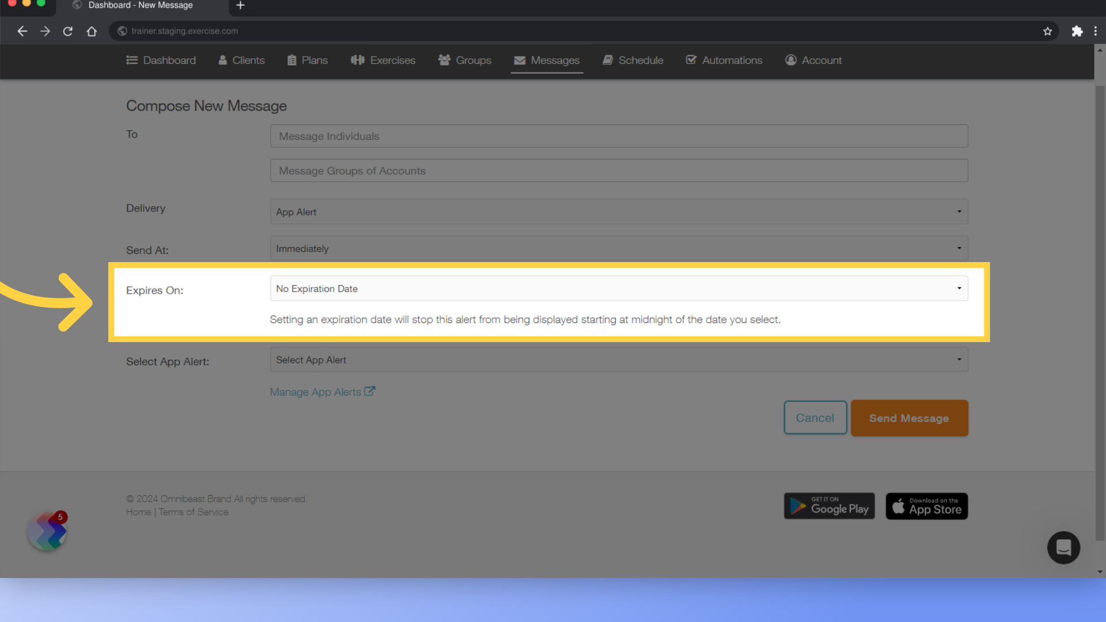Viewport: 1106px width, 622px height.
Task: Open the colorful chevron widget with badge
Action: coord(48,531)
